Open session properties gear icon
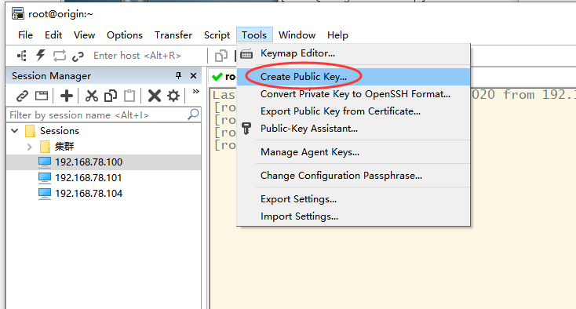576x309 pixels. [x=173, y=96]
